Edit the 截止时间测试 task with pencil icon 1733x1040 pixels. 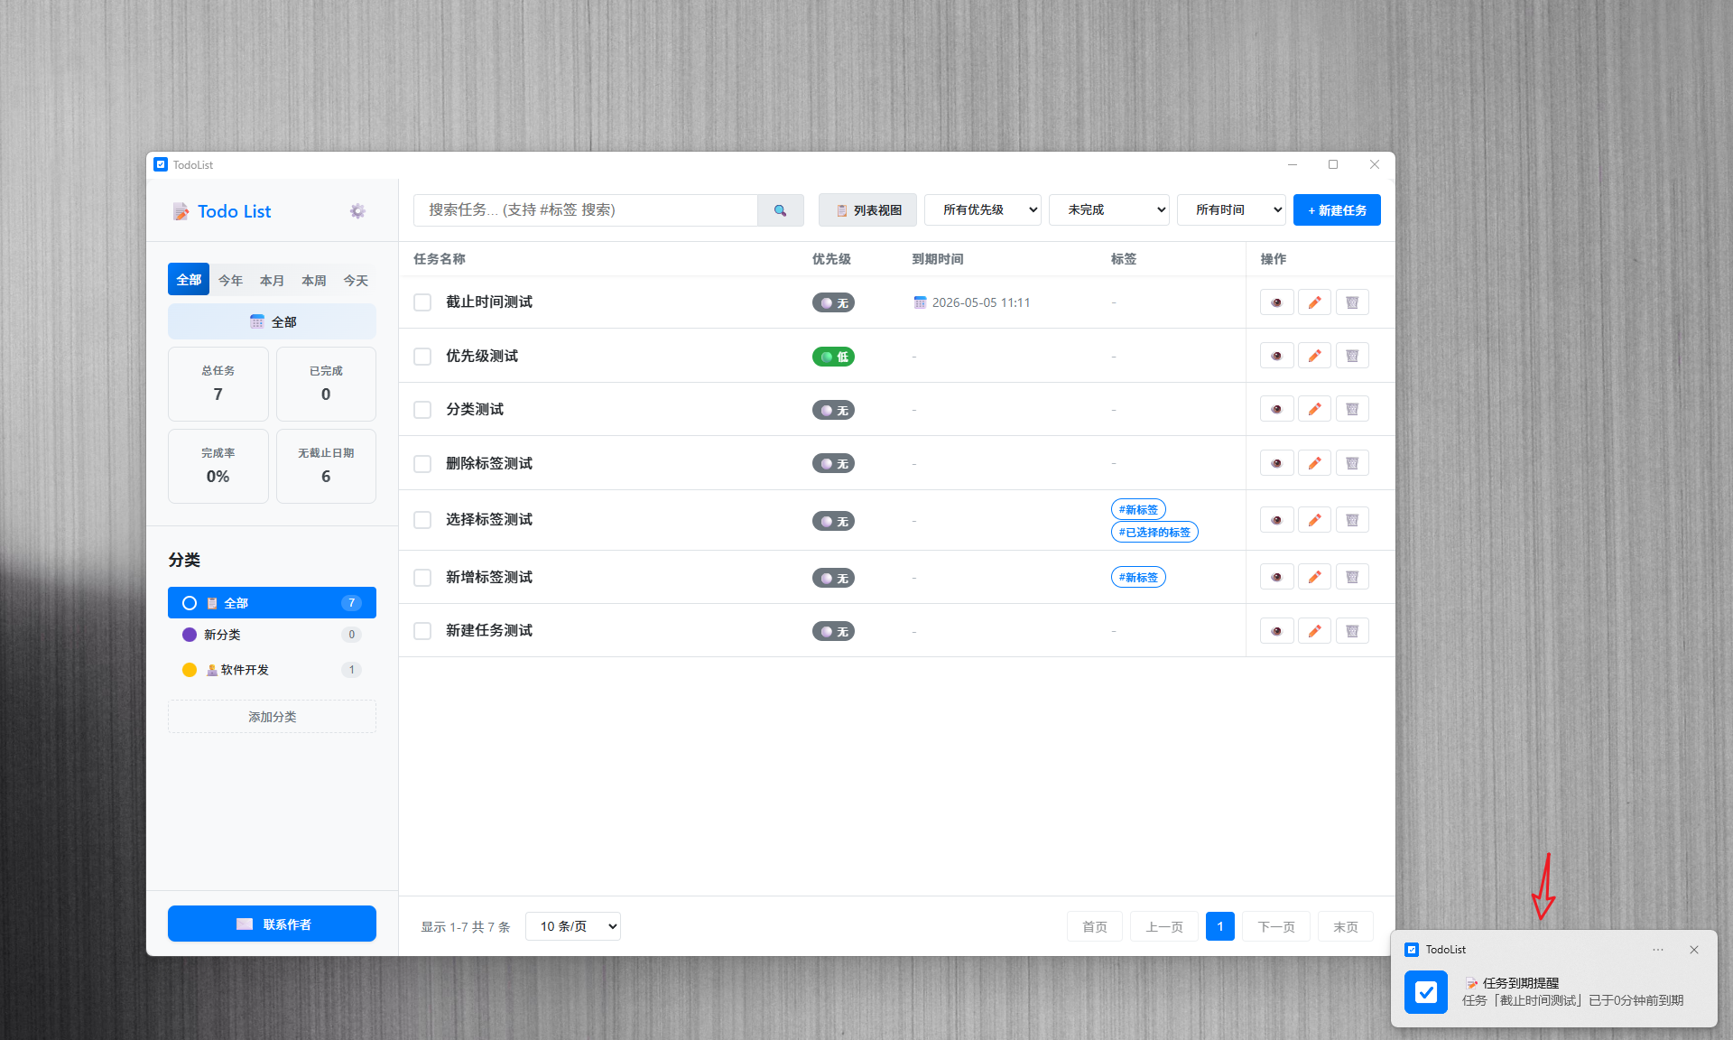[x=1314, y=302]
